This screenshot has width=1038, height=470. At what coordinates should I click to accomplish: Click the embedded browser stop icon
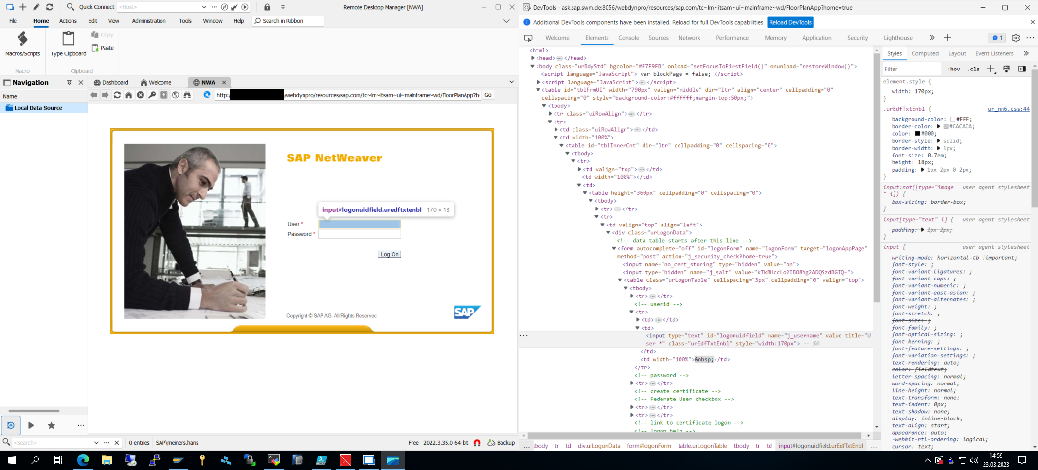point(141,95)
